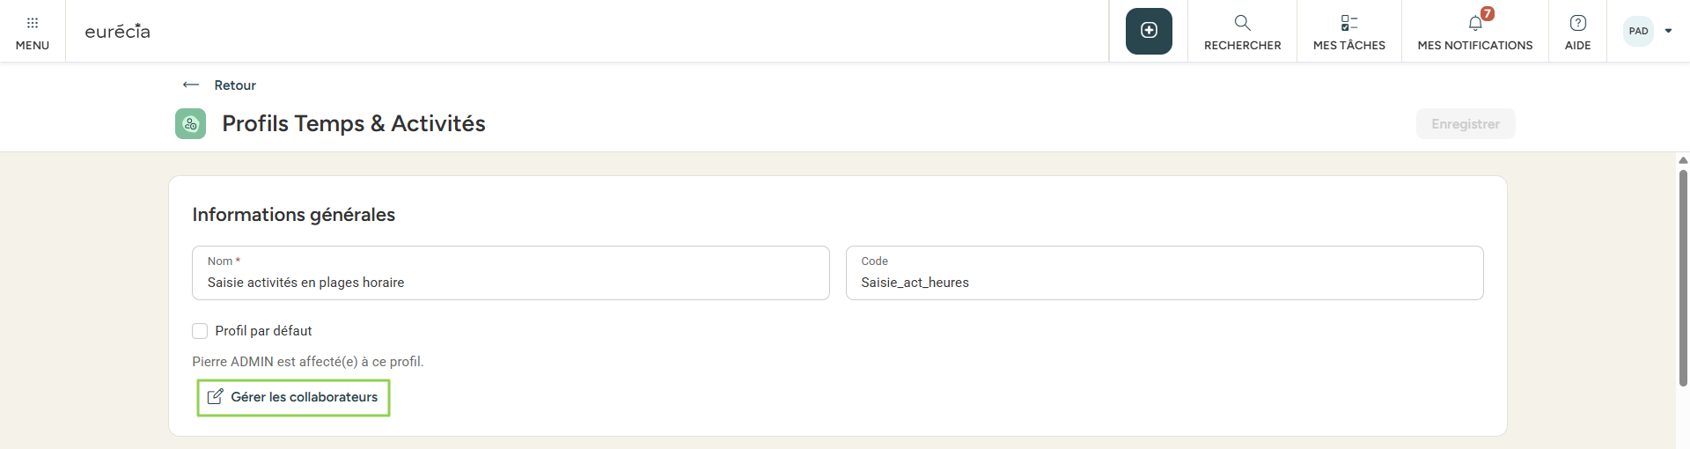The image size is (1690, 449).
Task: Click the Enregistrer button
Action: [1465, 124]
